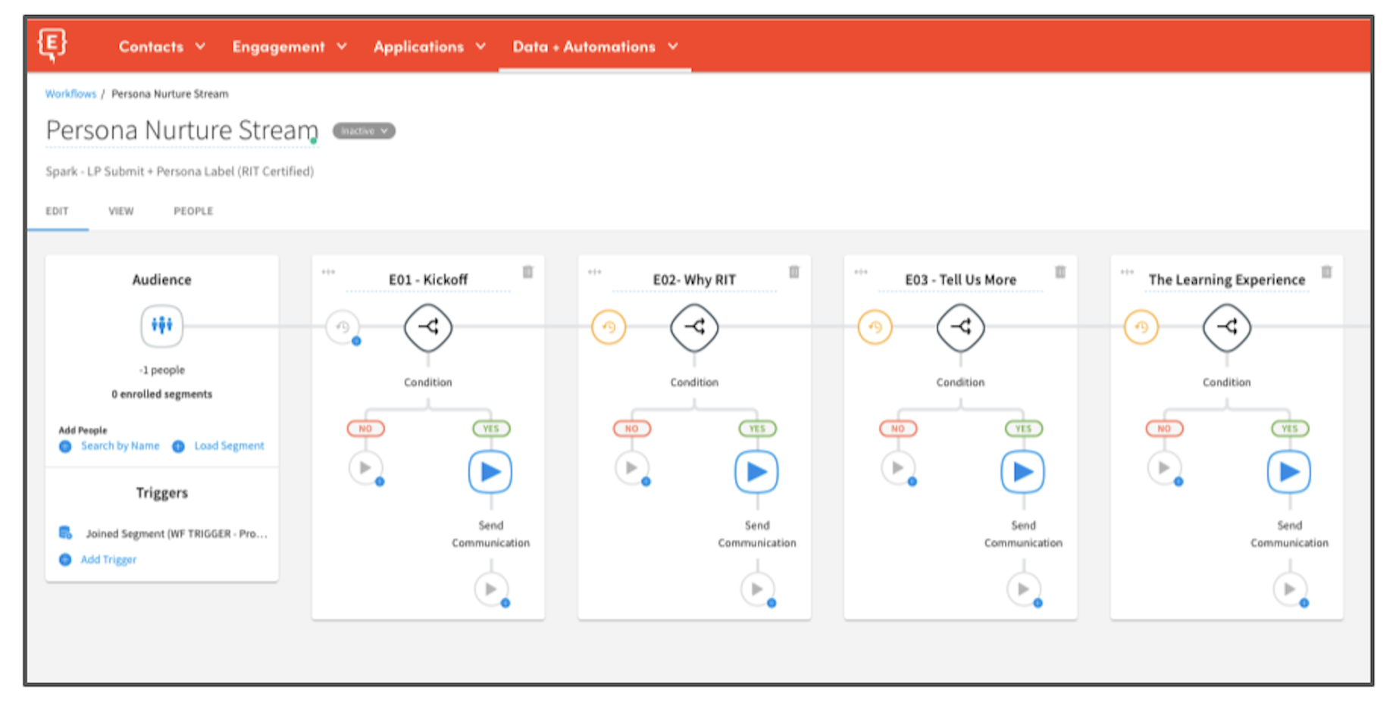Click the trash icon on The Learning Experience card
The width and height of the screenshot is (1399, 709).
1327,272
